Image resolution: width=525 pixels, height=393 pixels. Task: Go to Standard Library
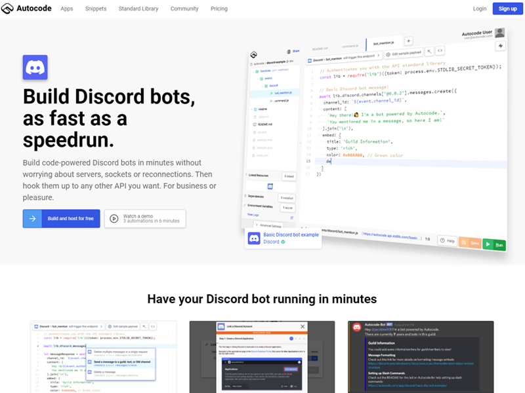pos(138,9)
